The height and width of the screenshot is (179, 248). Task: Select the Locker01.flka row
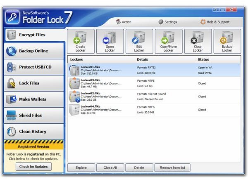154,70
